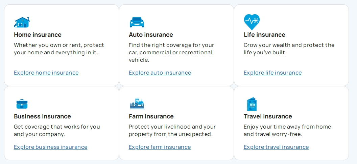Click the blue car icon
357x164 pixels.
tap(137, 22)
